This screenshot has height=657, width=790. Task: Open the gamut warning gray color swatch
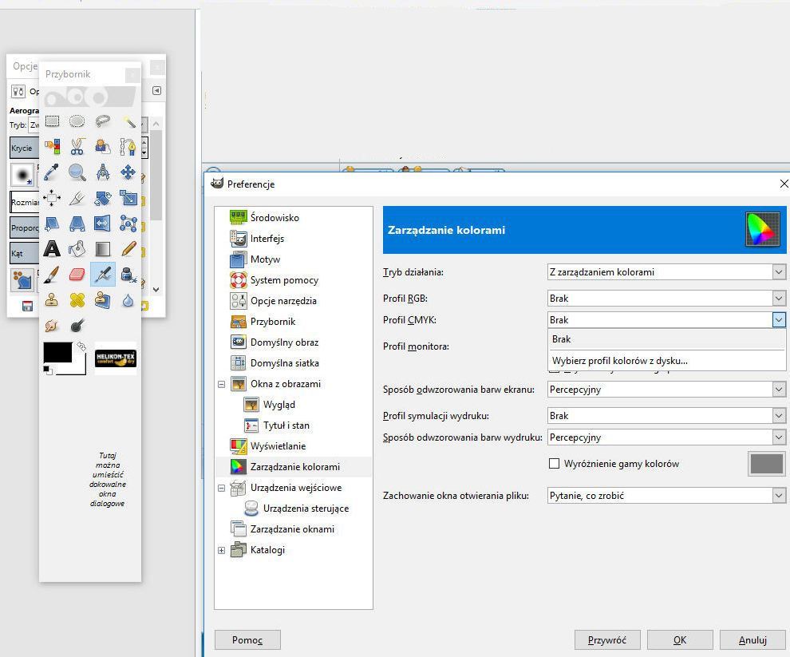pos(766,464)
